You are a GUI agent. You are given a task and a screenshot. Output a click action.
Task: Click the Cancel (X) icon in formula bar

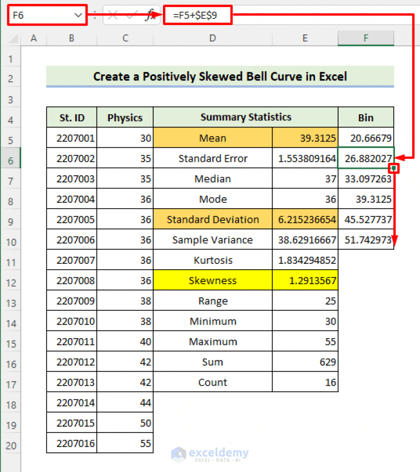113,15
